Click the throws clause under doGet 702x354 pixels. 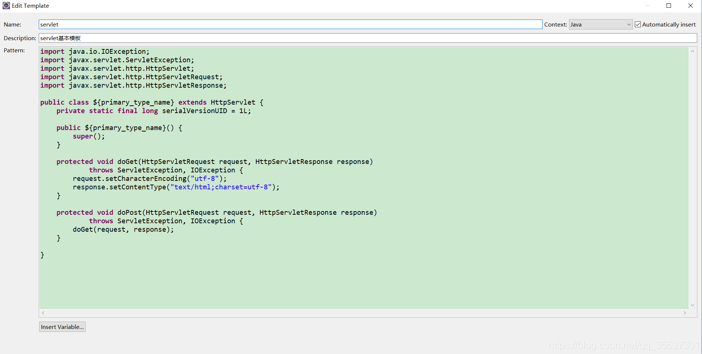[x=166, y=170]
